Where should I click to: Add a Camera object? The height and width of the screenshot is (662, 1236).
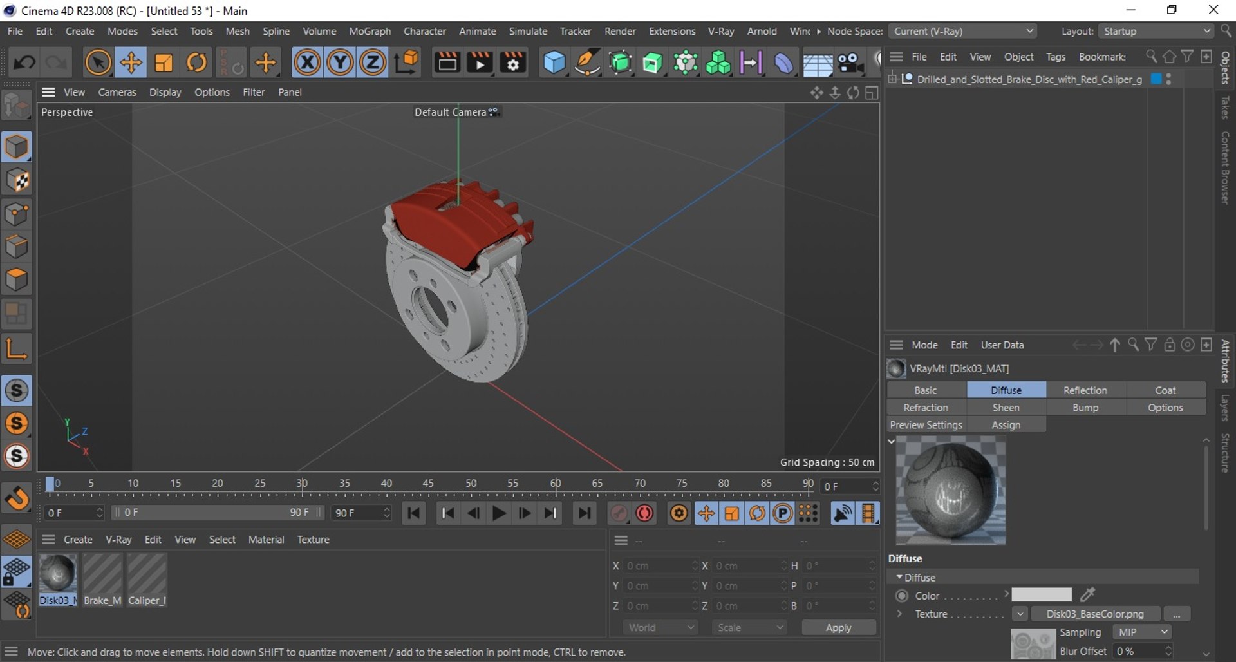click(850, 62)
